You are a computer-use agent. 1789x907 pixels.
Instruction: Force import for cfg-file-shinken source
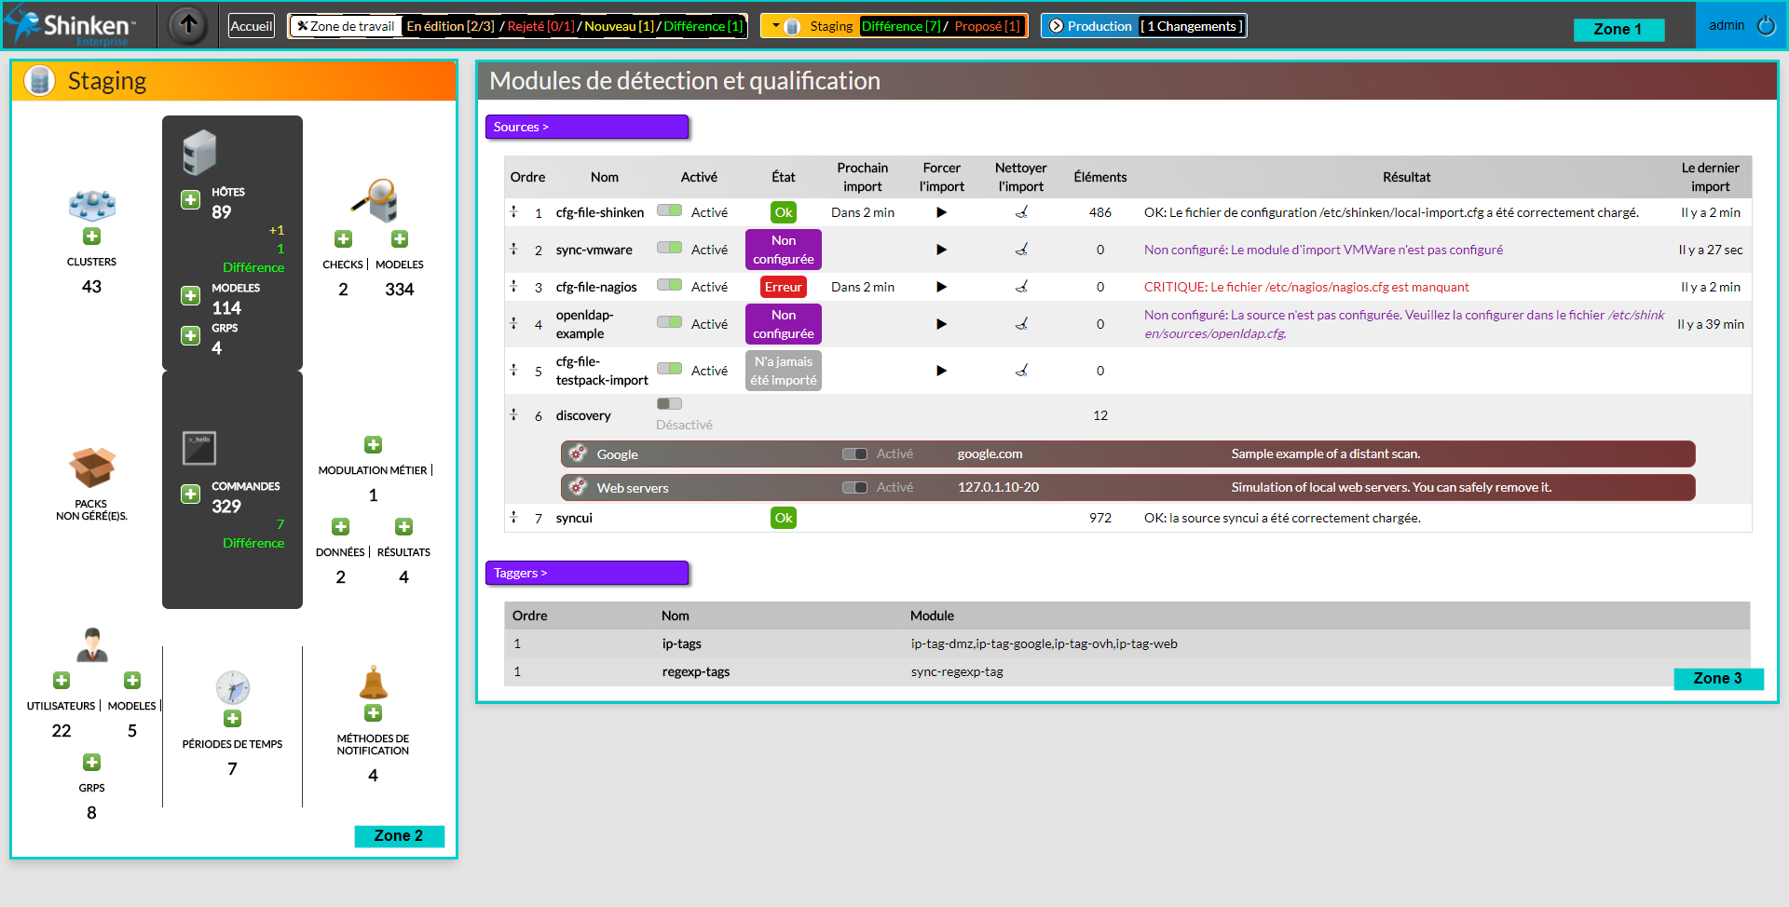pyautogui.click(x=941, y=212)
